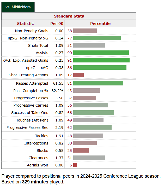Click the Clearances per 90 value
Viewport: 164px width, 185px height.
(x=59, y=158)
